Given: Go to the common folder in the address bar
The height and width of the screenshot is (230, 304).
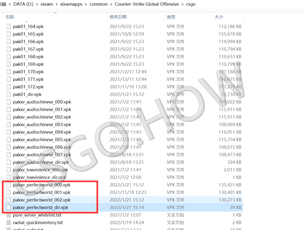Looking at the screenshot, I should [x=99, y=4].
